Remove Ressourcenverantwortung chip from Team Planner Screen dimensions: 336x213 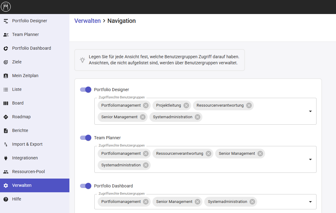(208, 154)
